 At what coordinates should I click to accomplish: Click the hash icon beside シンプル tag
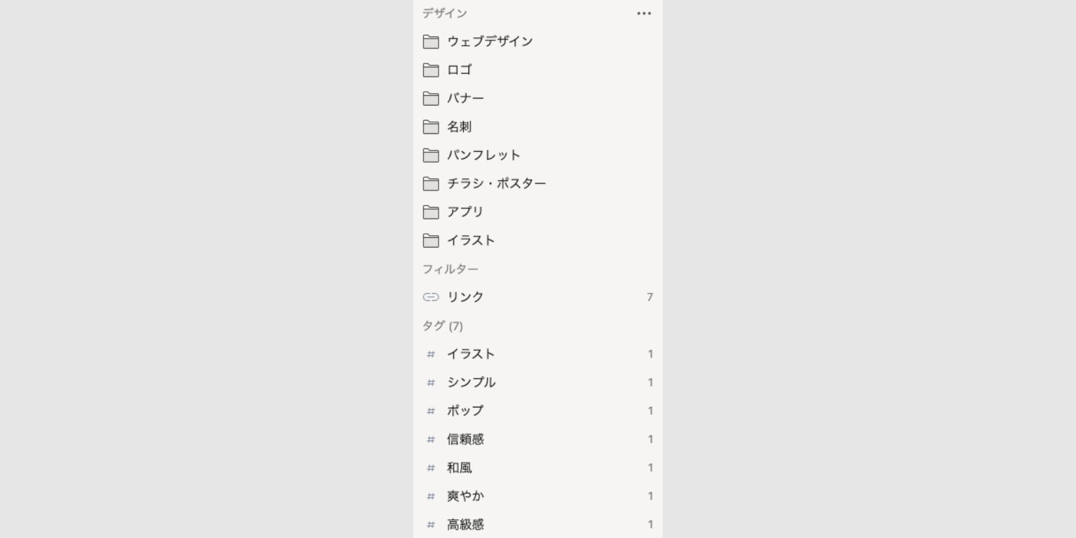pyautogui.click(x=430, y=383)
